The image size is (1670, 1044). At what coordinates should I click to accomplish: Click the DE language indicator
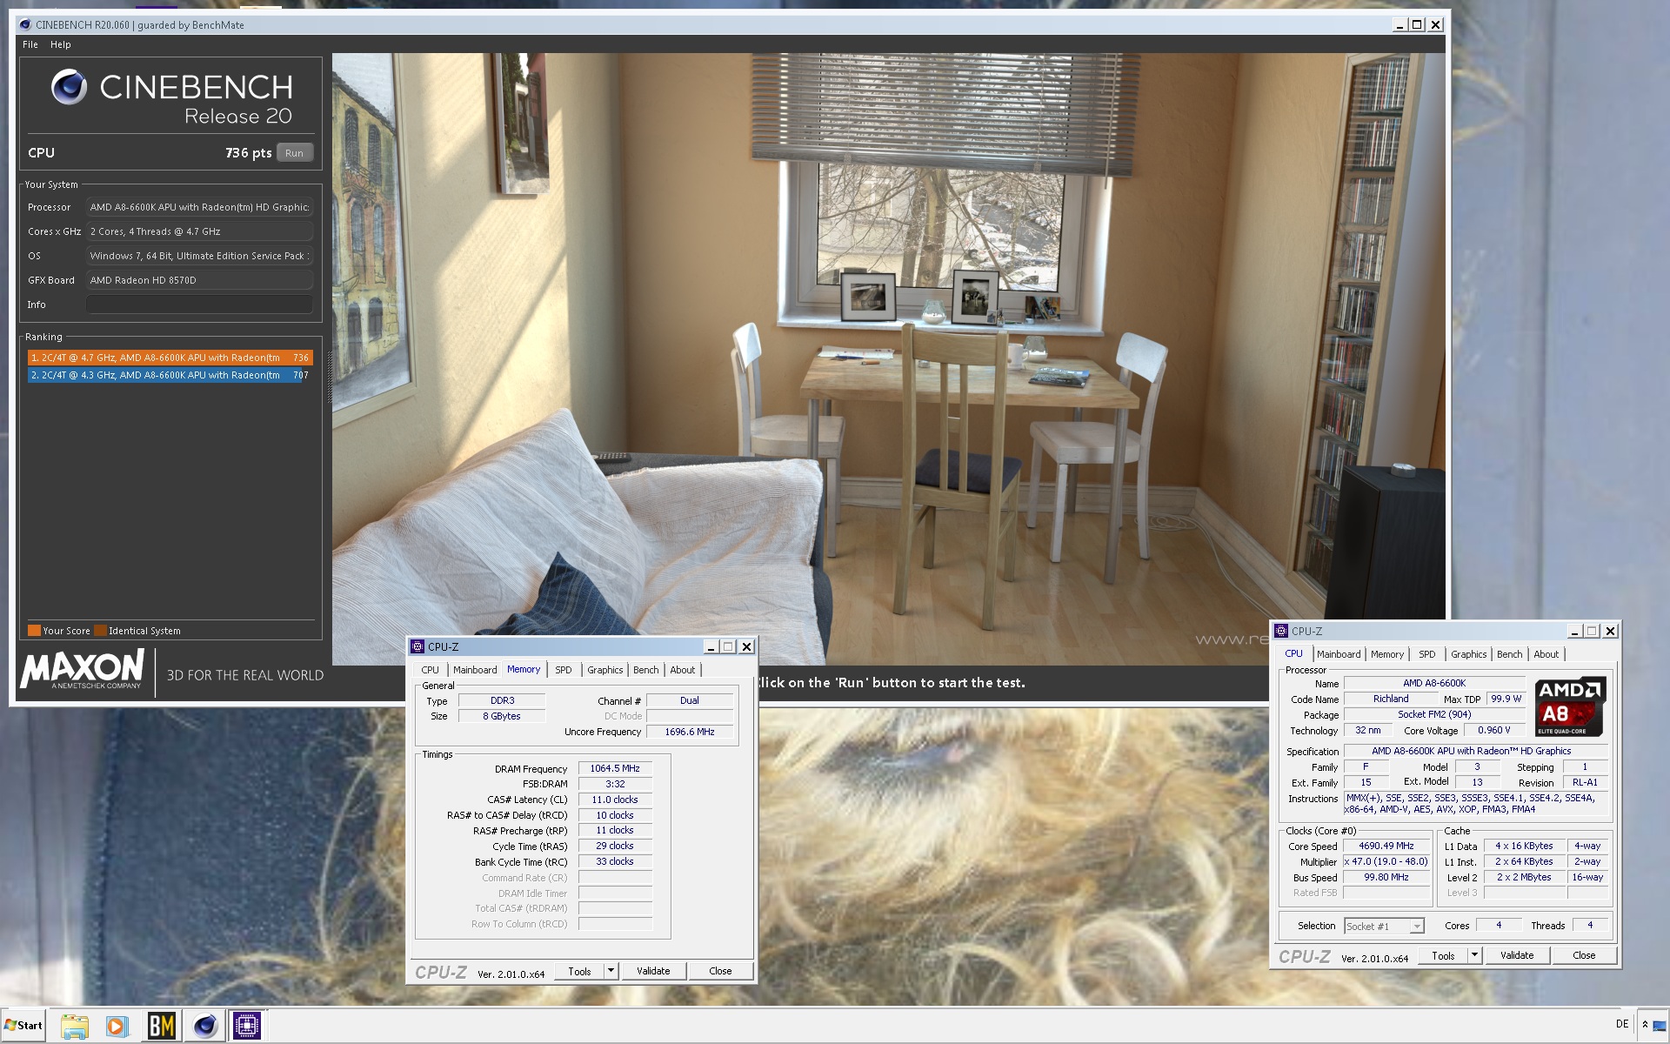(x=1622, y=1024)
